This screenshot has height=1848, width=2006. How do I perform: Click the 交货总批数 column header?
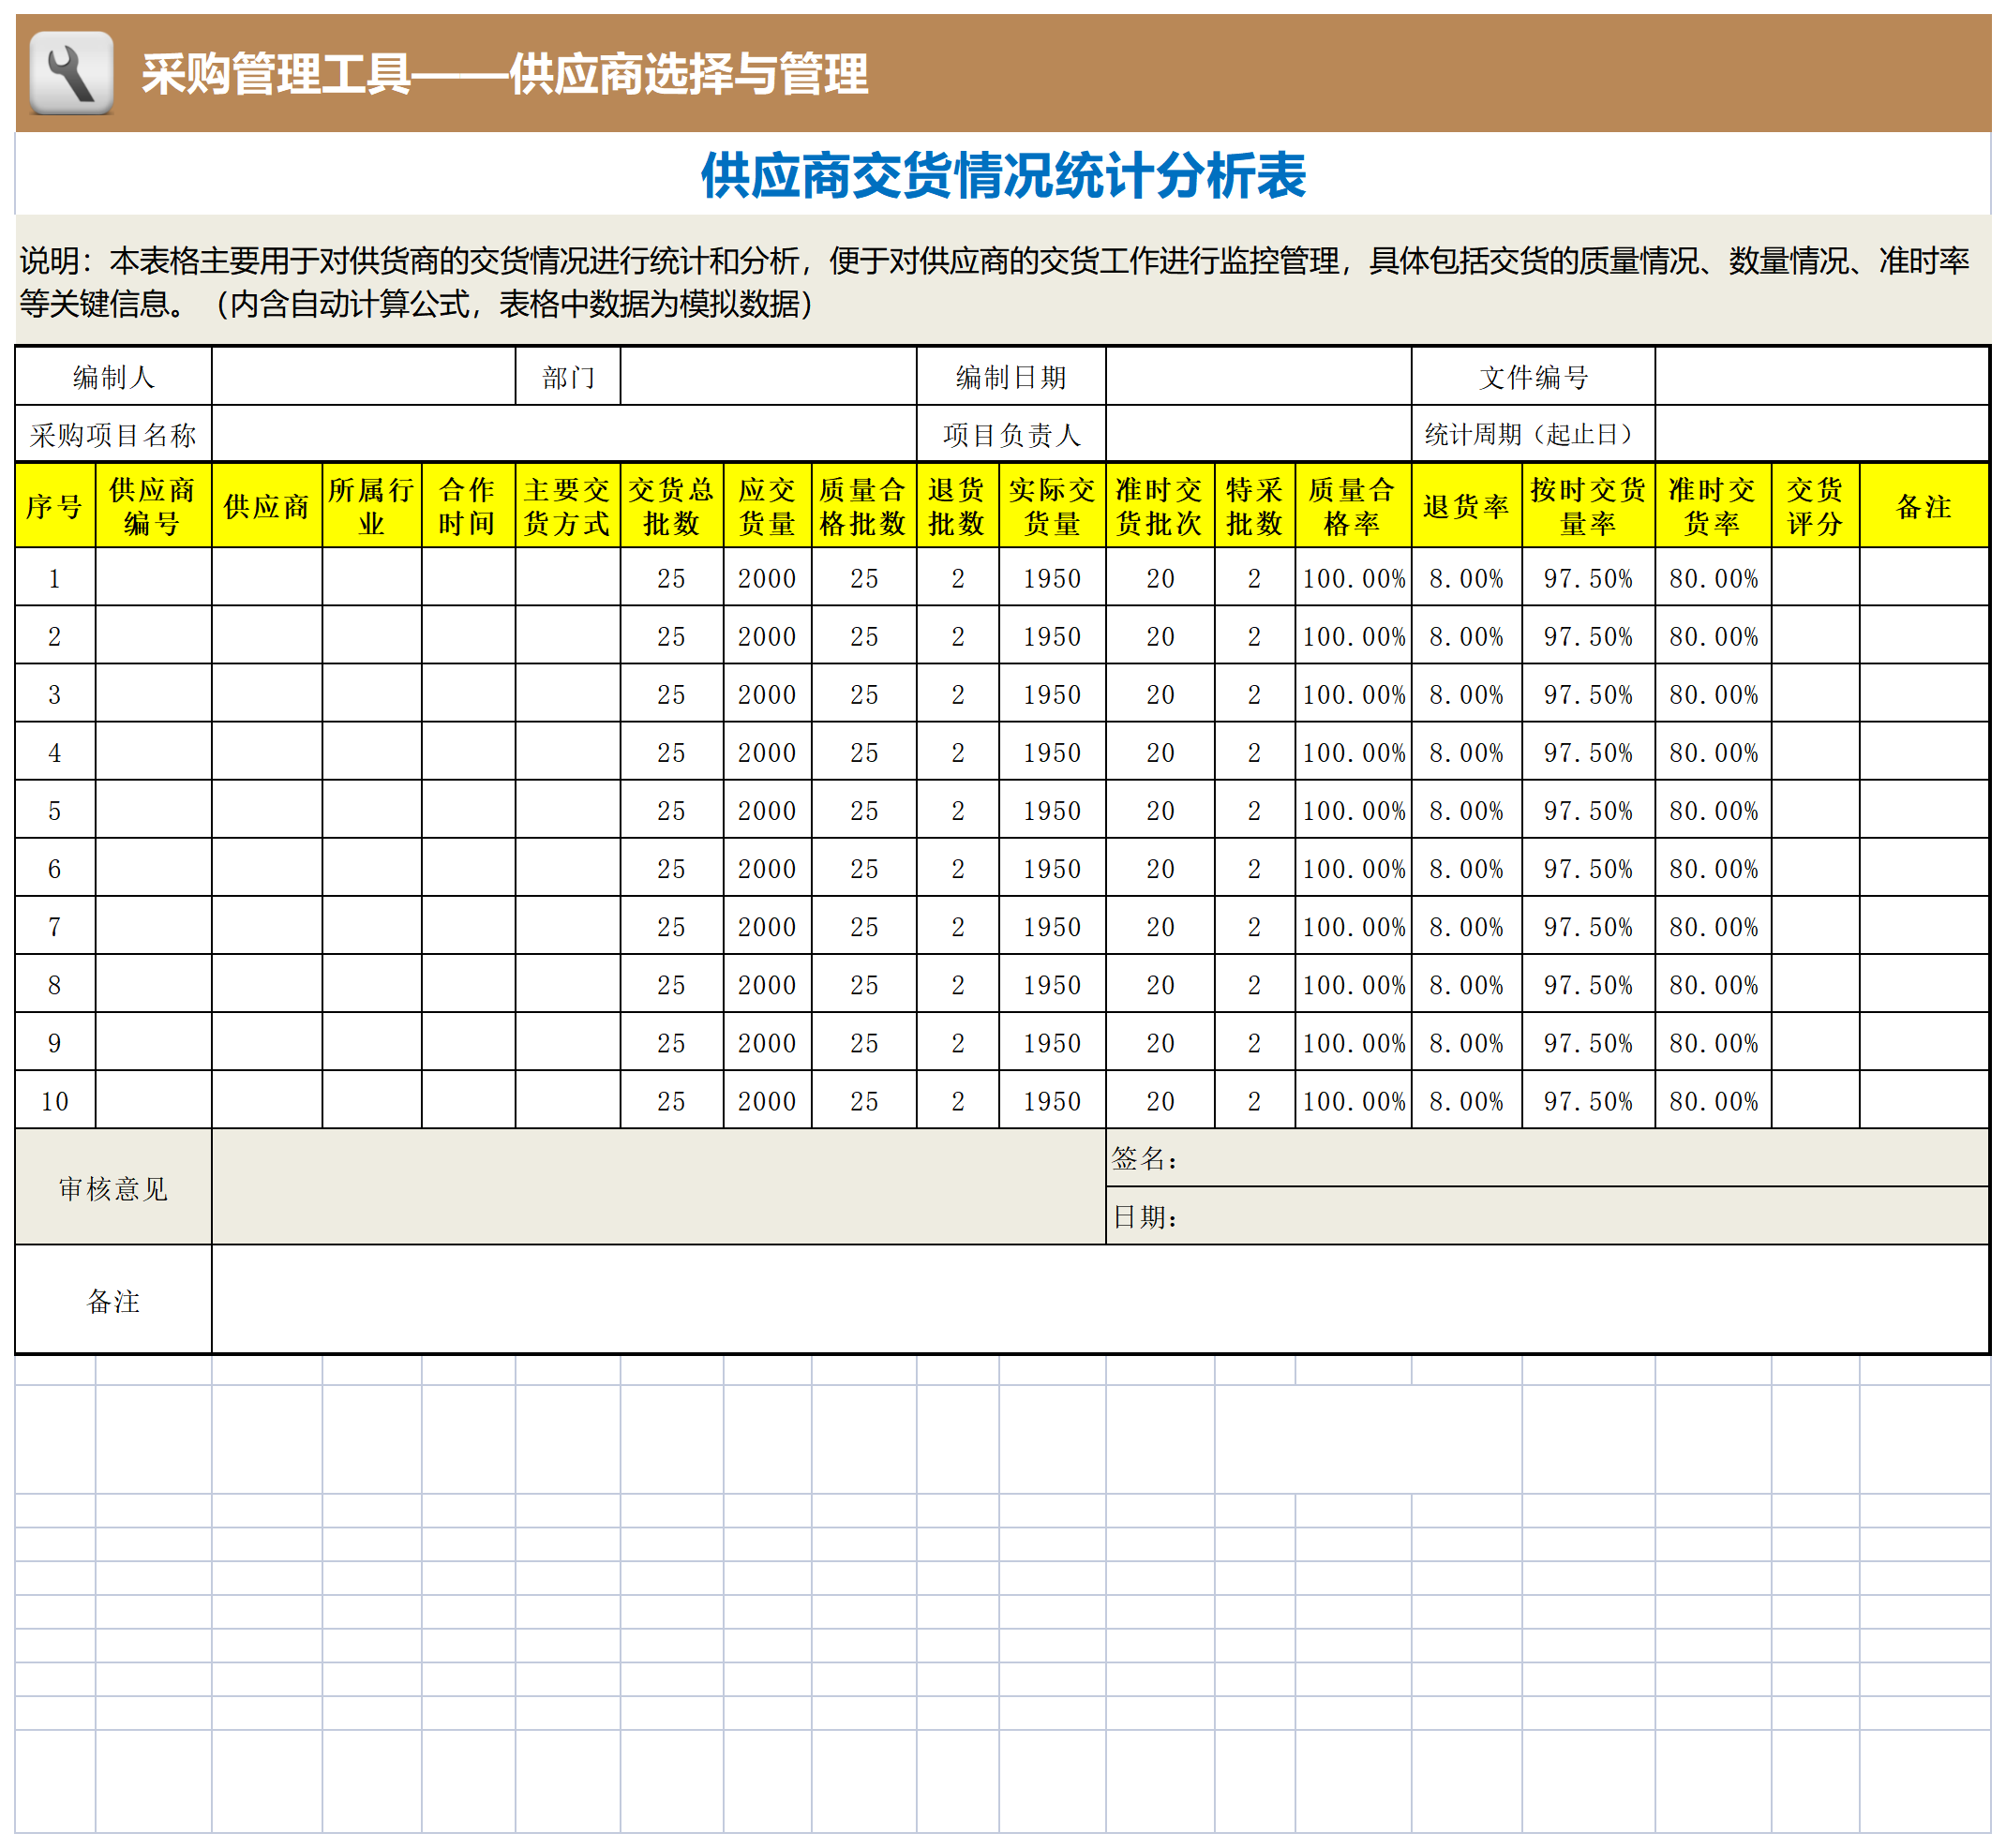671,506
